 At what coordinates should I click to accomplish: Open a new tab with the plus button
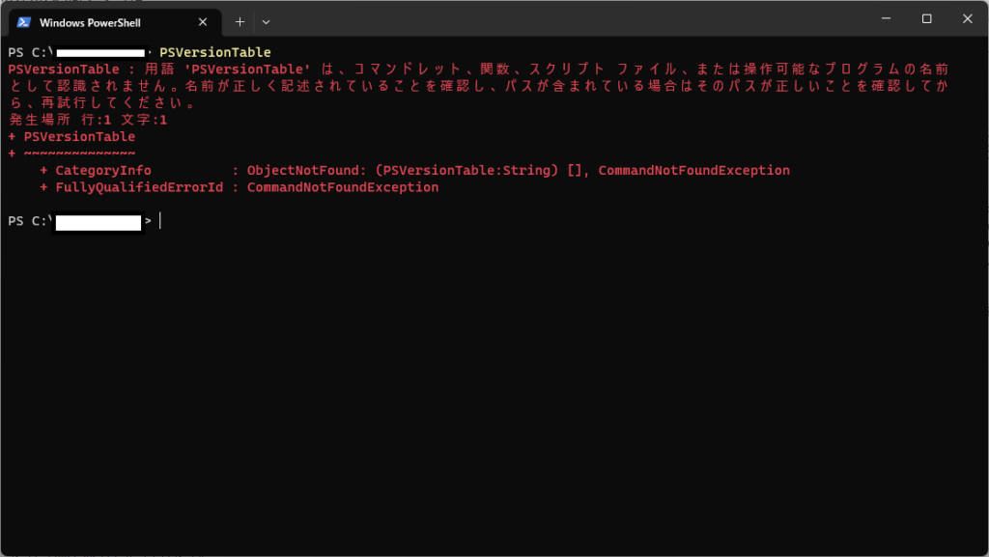click(240, 21)
